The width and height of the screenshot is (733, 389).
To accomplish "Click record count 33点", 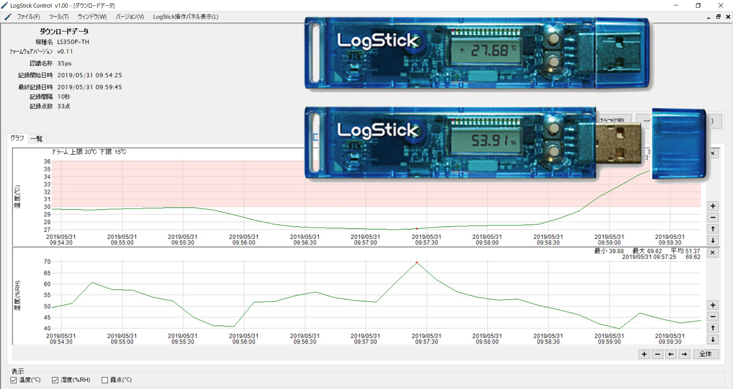I will pyautogui.click(x=64, y=106).
